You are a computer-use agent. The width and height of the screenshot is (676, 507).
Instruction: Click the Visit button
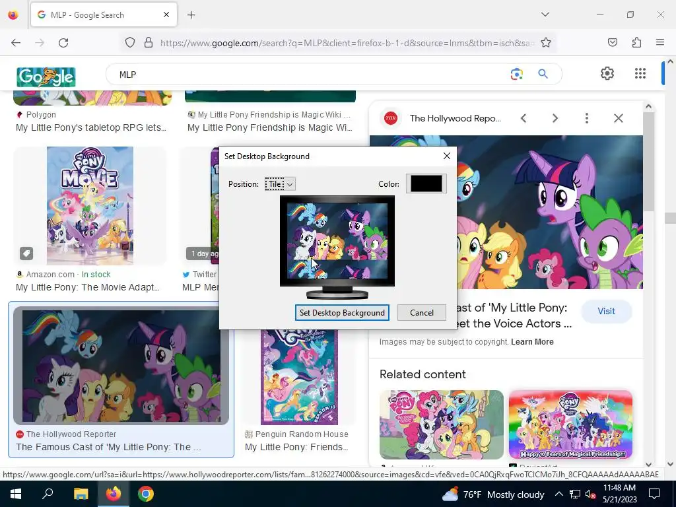tap(606, 312)
